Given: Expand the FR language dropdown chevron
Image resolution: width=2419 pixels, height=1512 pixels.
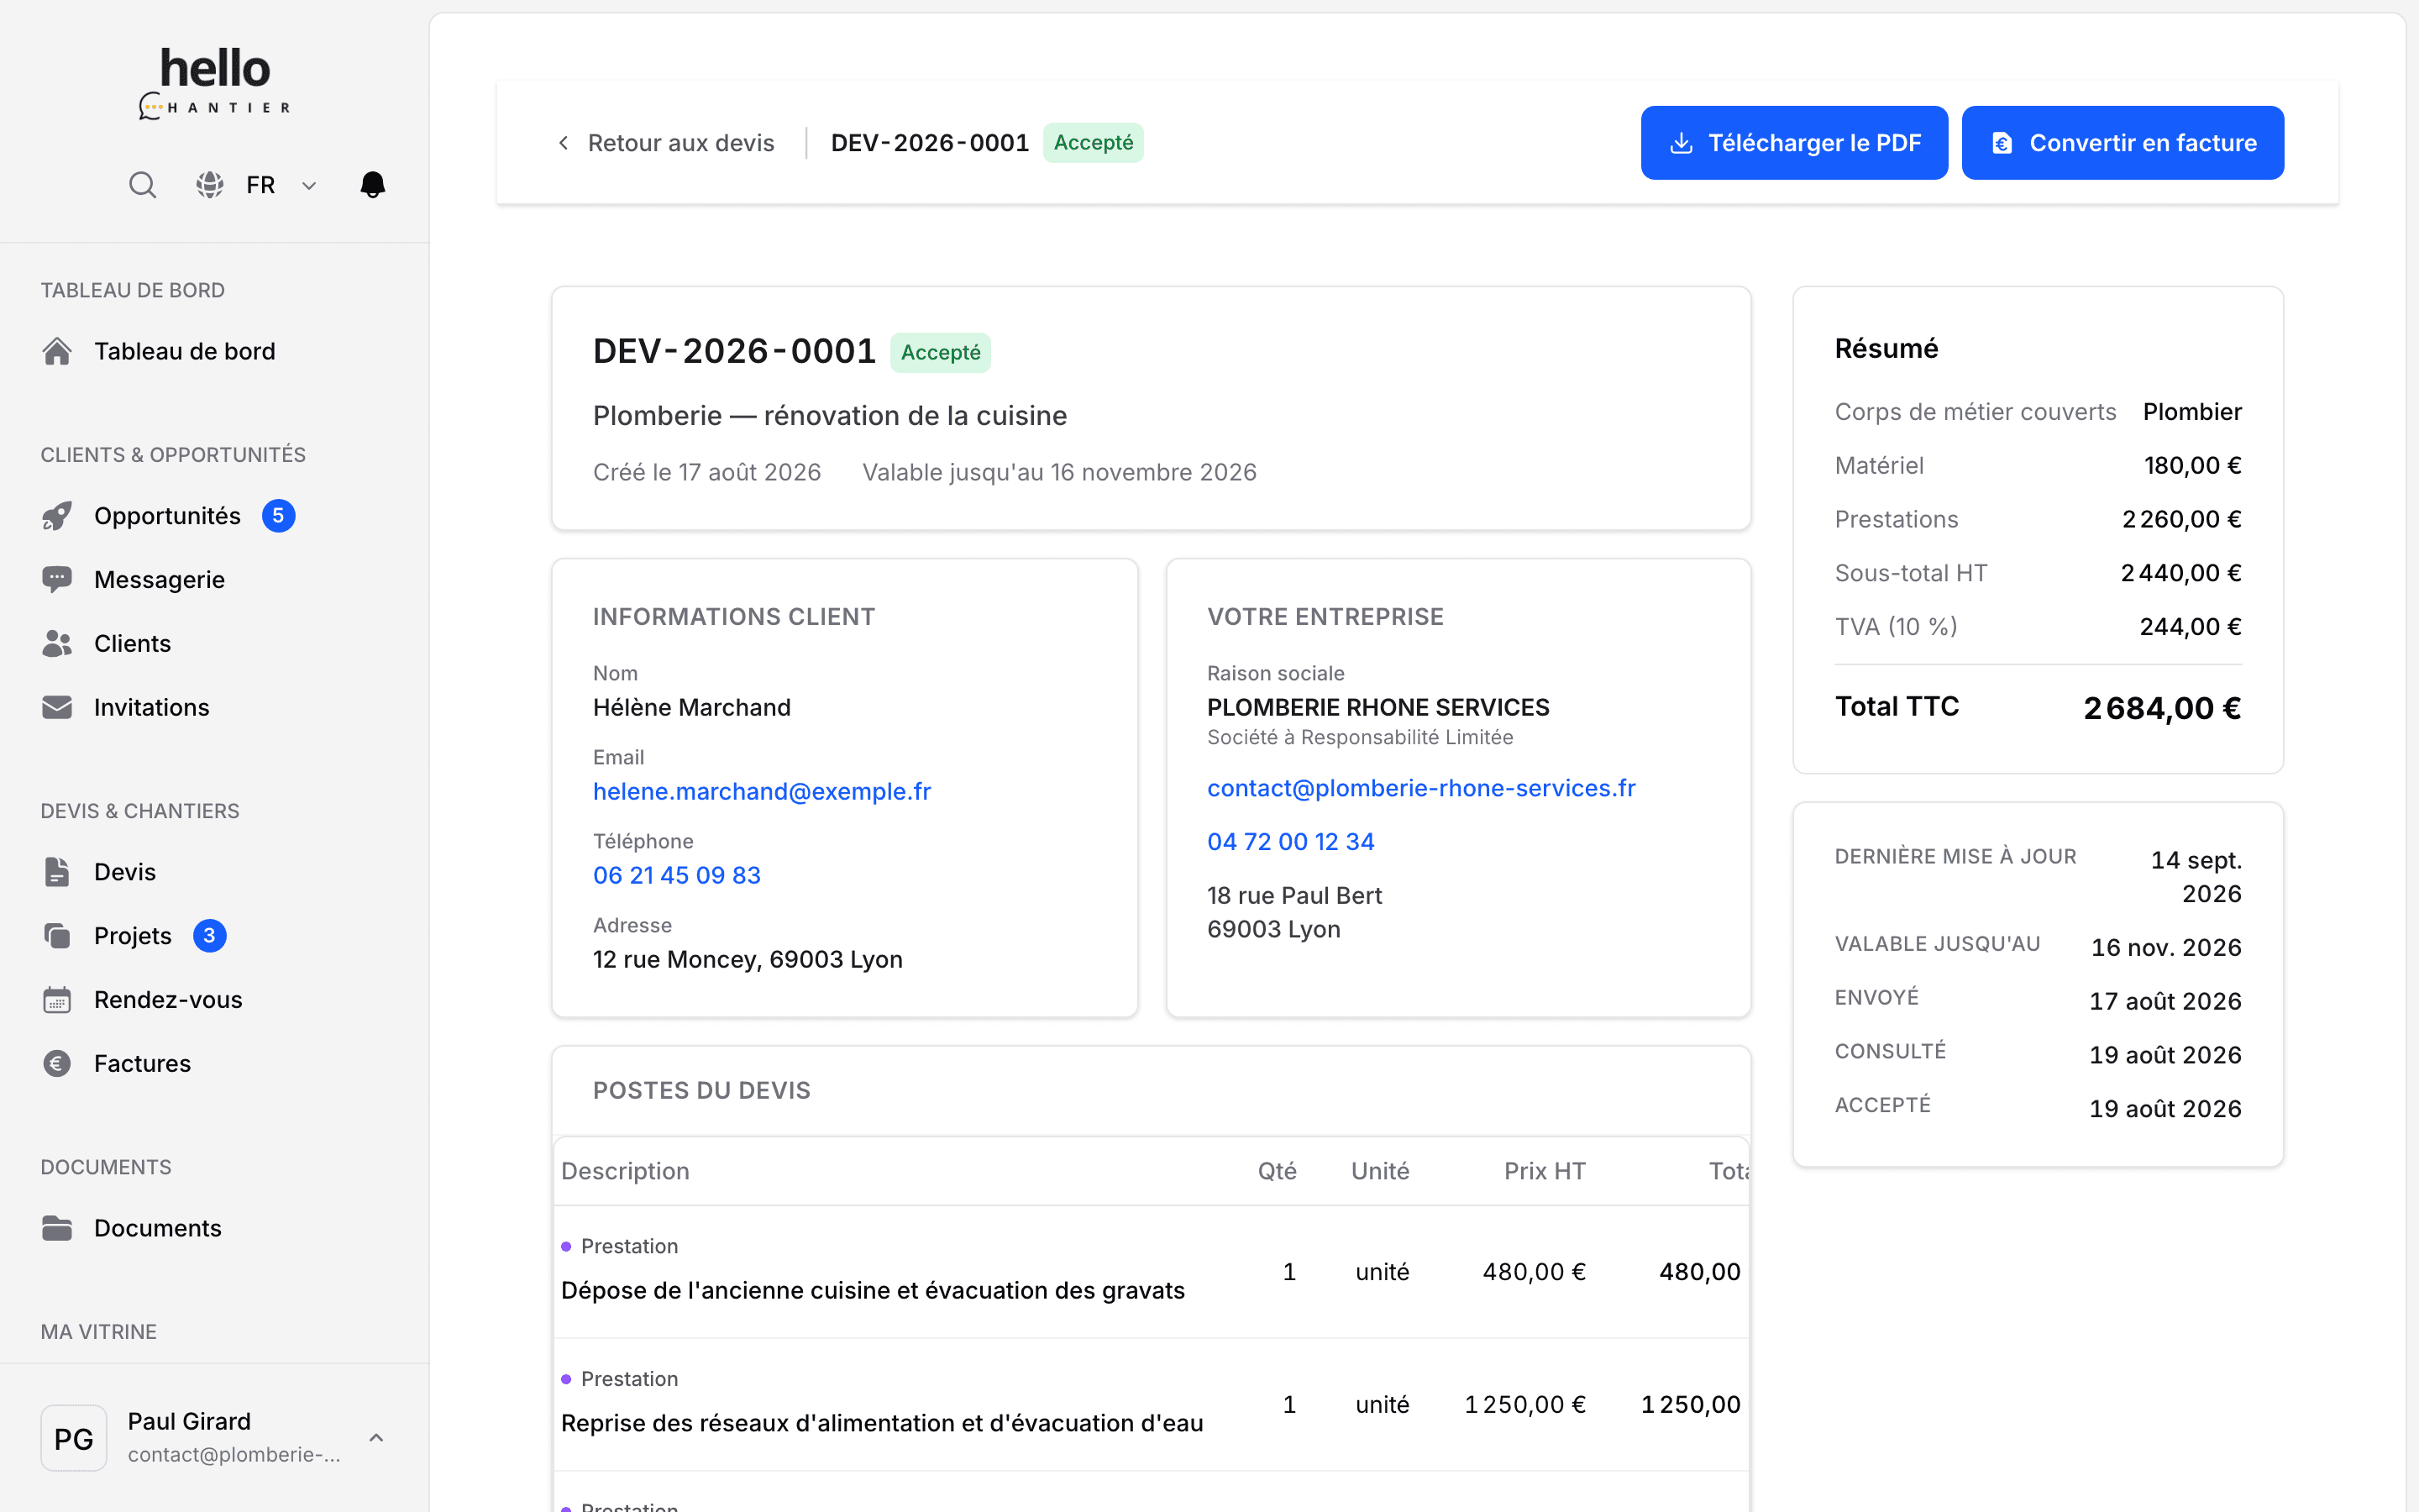Looking at the screenshot, I should (x=309, y=185).
